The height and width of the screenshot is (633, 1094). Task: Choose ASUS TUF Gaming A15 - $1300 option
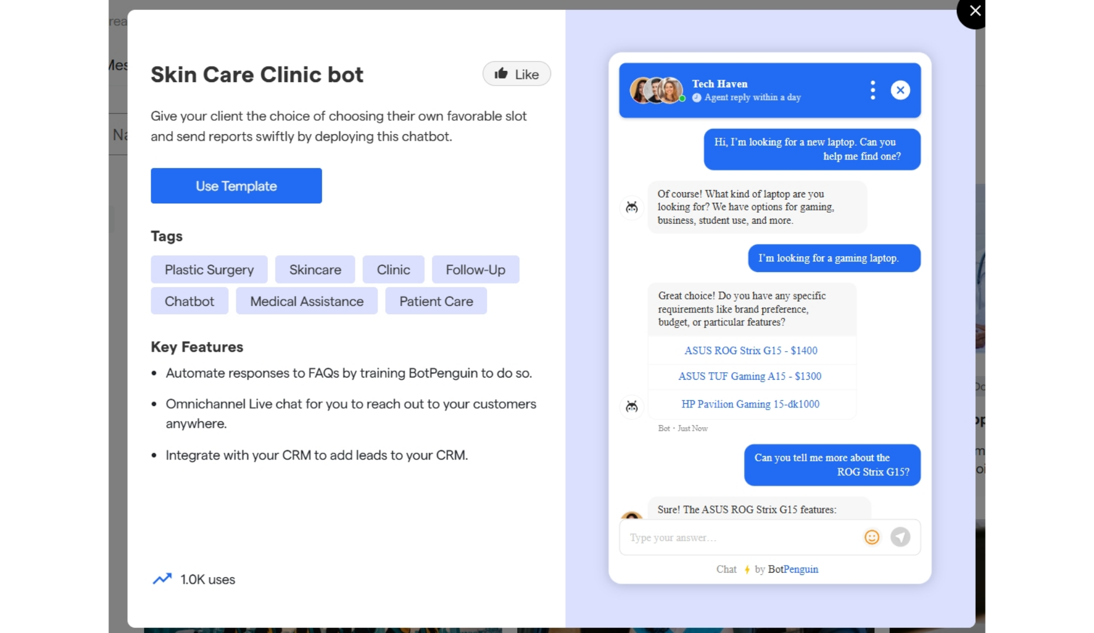[x=750, y=376]
